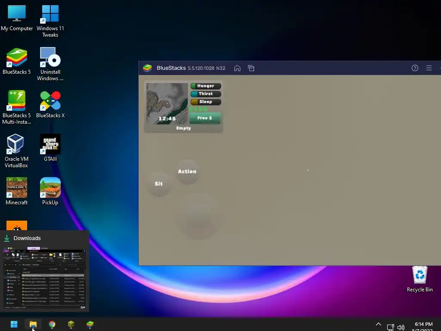The image size is (441, 331).
Task: Tap the Free $ button
Action: point(205,118)
